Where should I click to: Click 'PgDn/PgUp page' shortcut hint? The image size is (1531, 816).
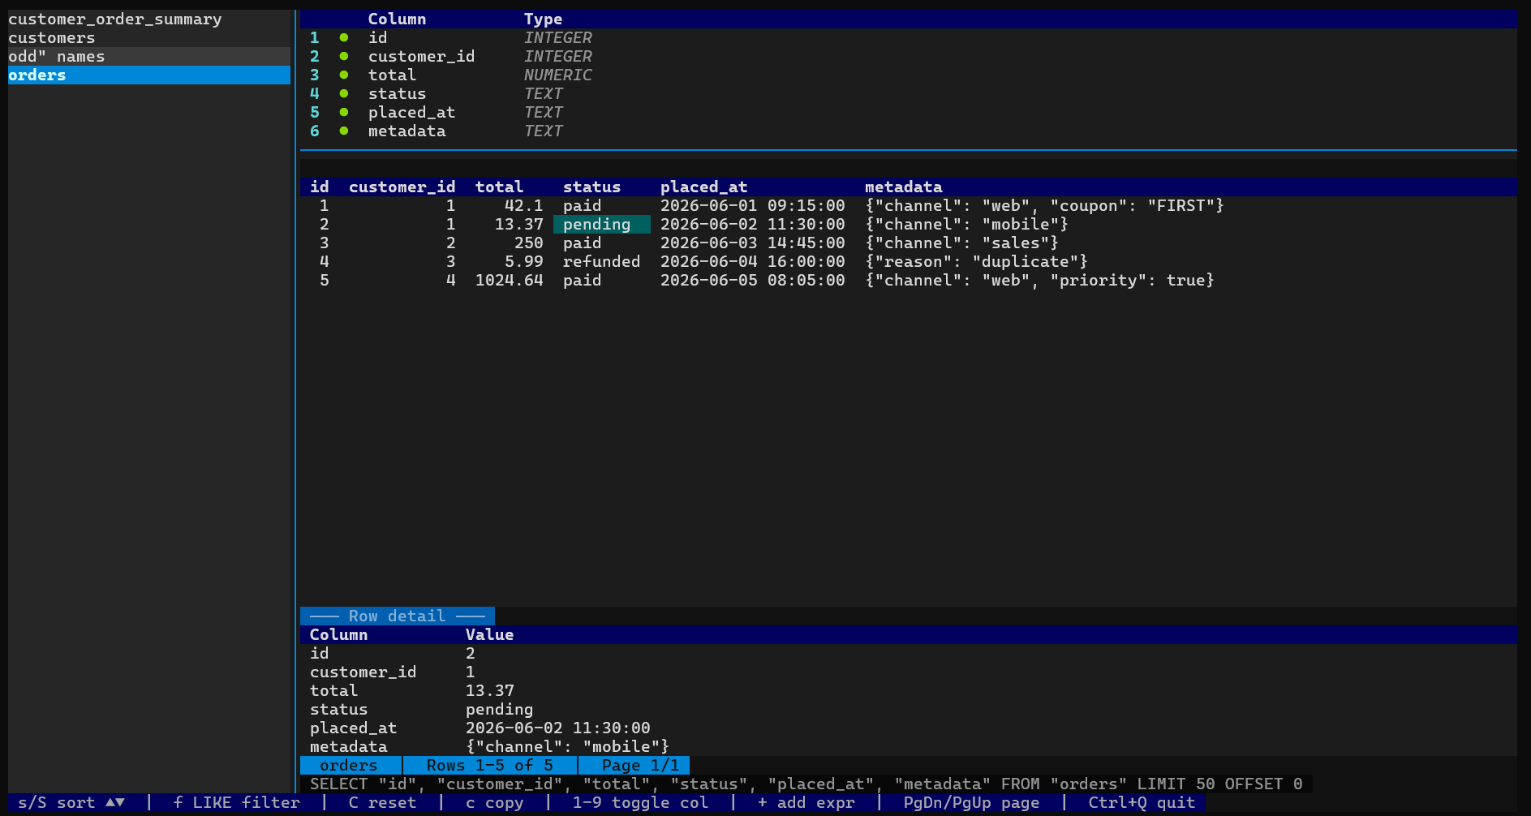click(972, 802)
